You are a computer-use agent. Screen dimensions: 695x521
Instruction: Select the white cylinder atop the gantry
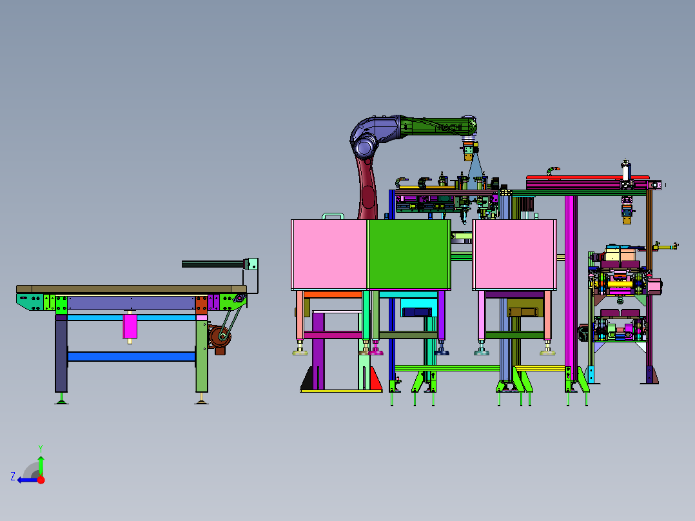click(625, 172)
